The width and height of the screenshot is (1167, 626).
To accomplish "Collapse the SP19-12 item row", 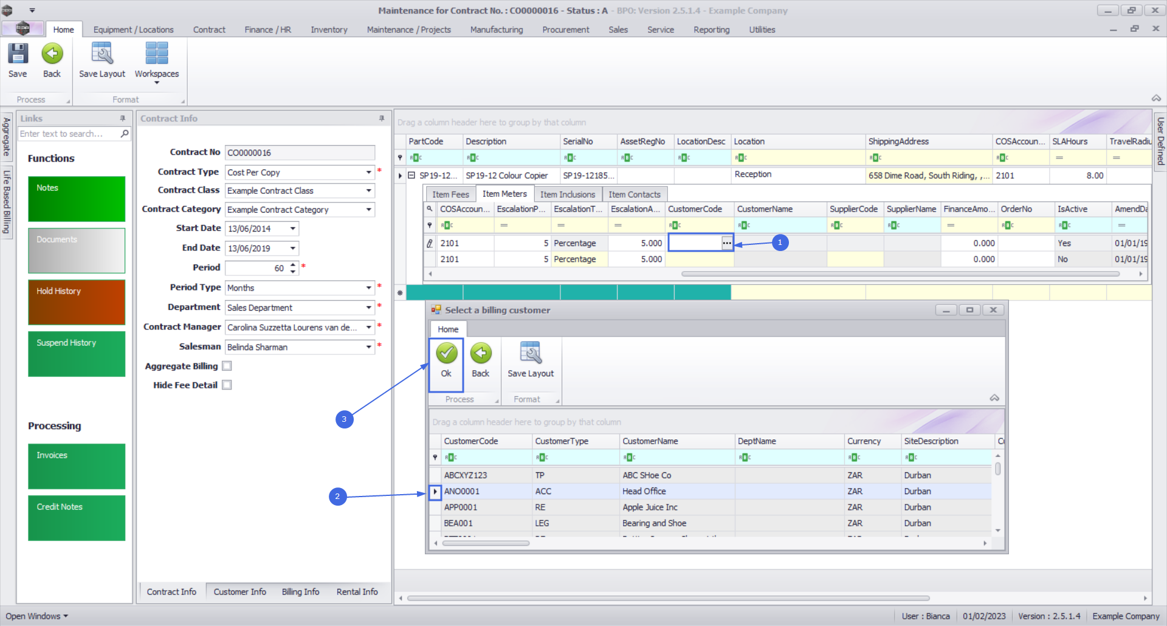I will 411,176.
